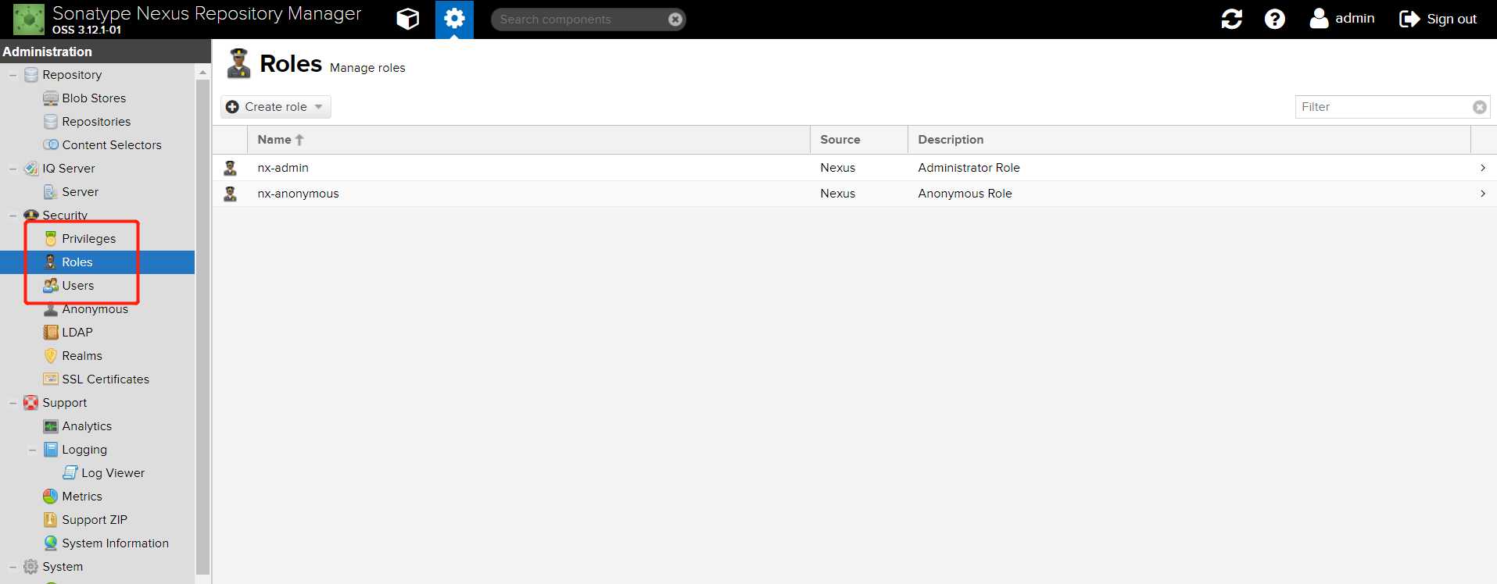Click the Blob Stores icon
This screenshot has height=584, width=1497.
pos(51,98)
